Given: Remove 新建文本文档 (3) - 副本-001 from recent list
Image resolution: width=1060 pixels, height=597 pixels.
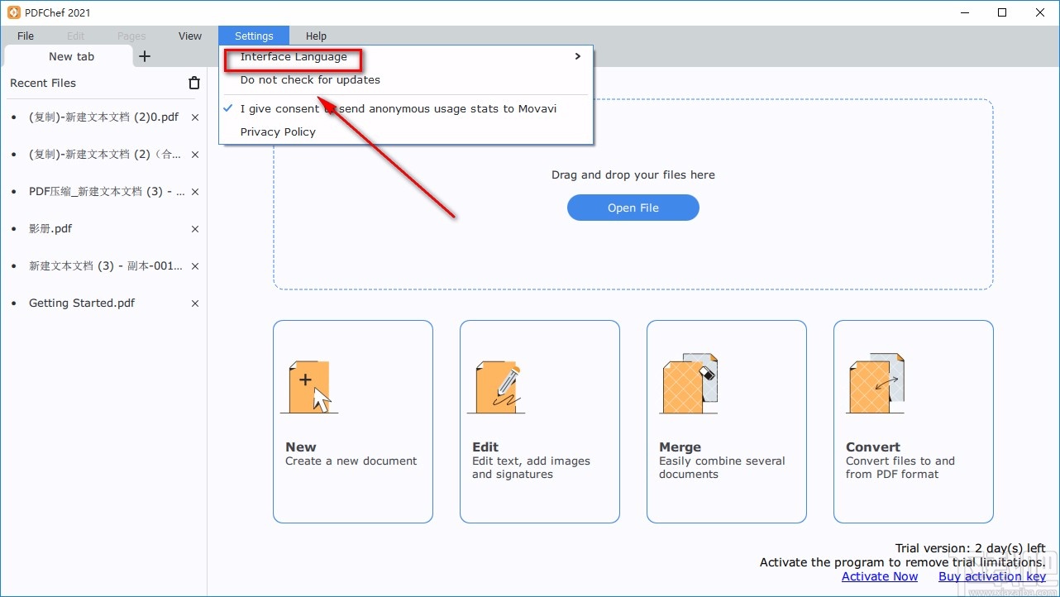Looking at the screenshot, I should pyautogui.click(x=195, y=266).
